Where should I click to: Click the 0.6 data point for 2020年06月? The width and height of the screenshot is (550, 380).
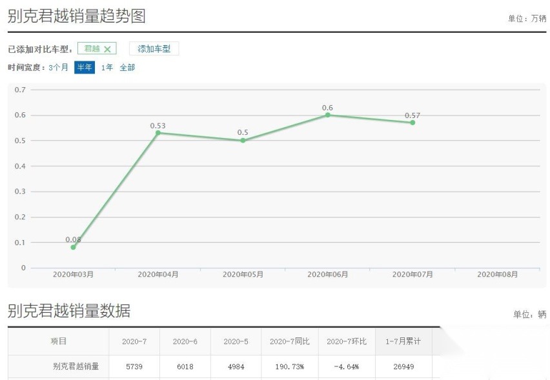pyautogui.click(x=328, y=115)
